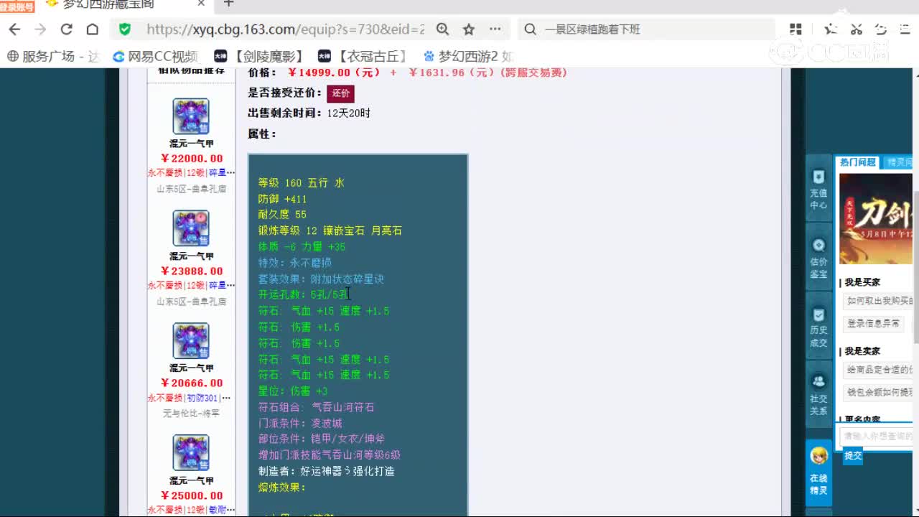This screenshot has width=919, height=517.
Task: Open the 服务广场 bookmark
Action: coord(52,56)
